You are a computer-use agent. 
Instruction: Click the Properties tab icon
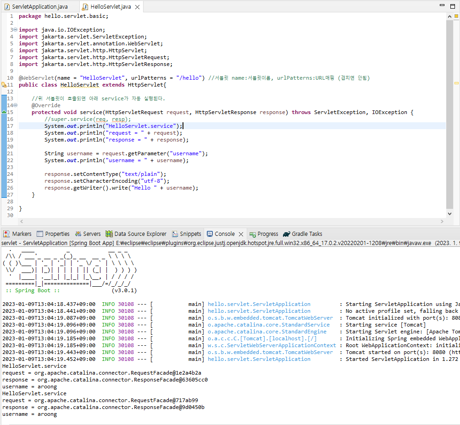(x=40, y=234)
